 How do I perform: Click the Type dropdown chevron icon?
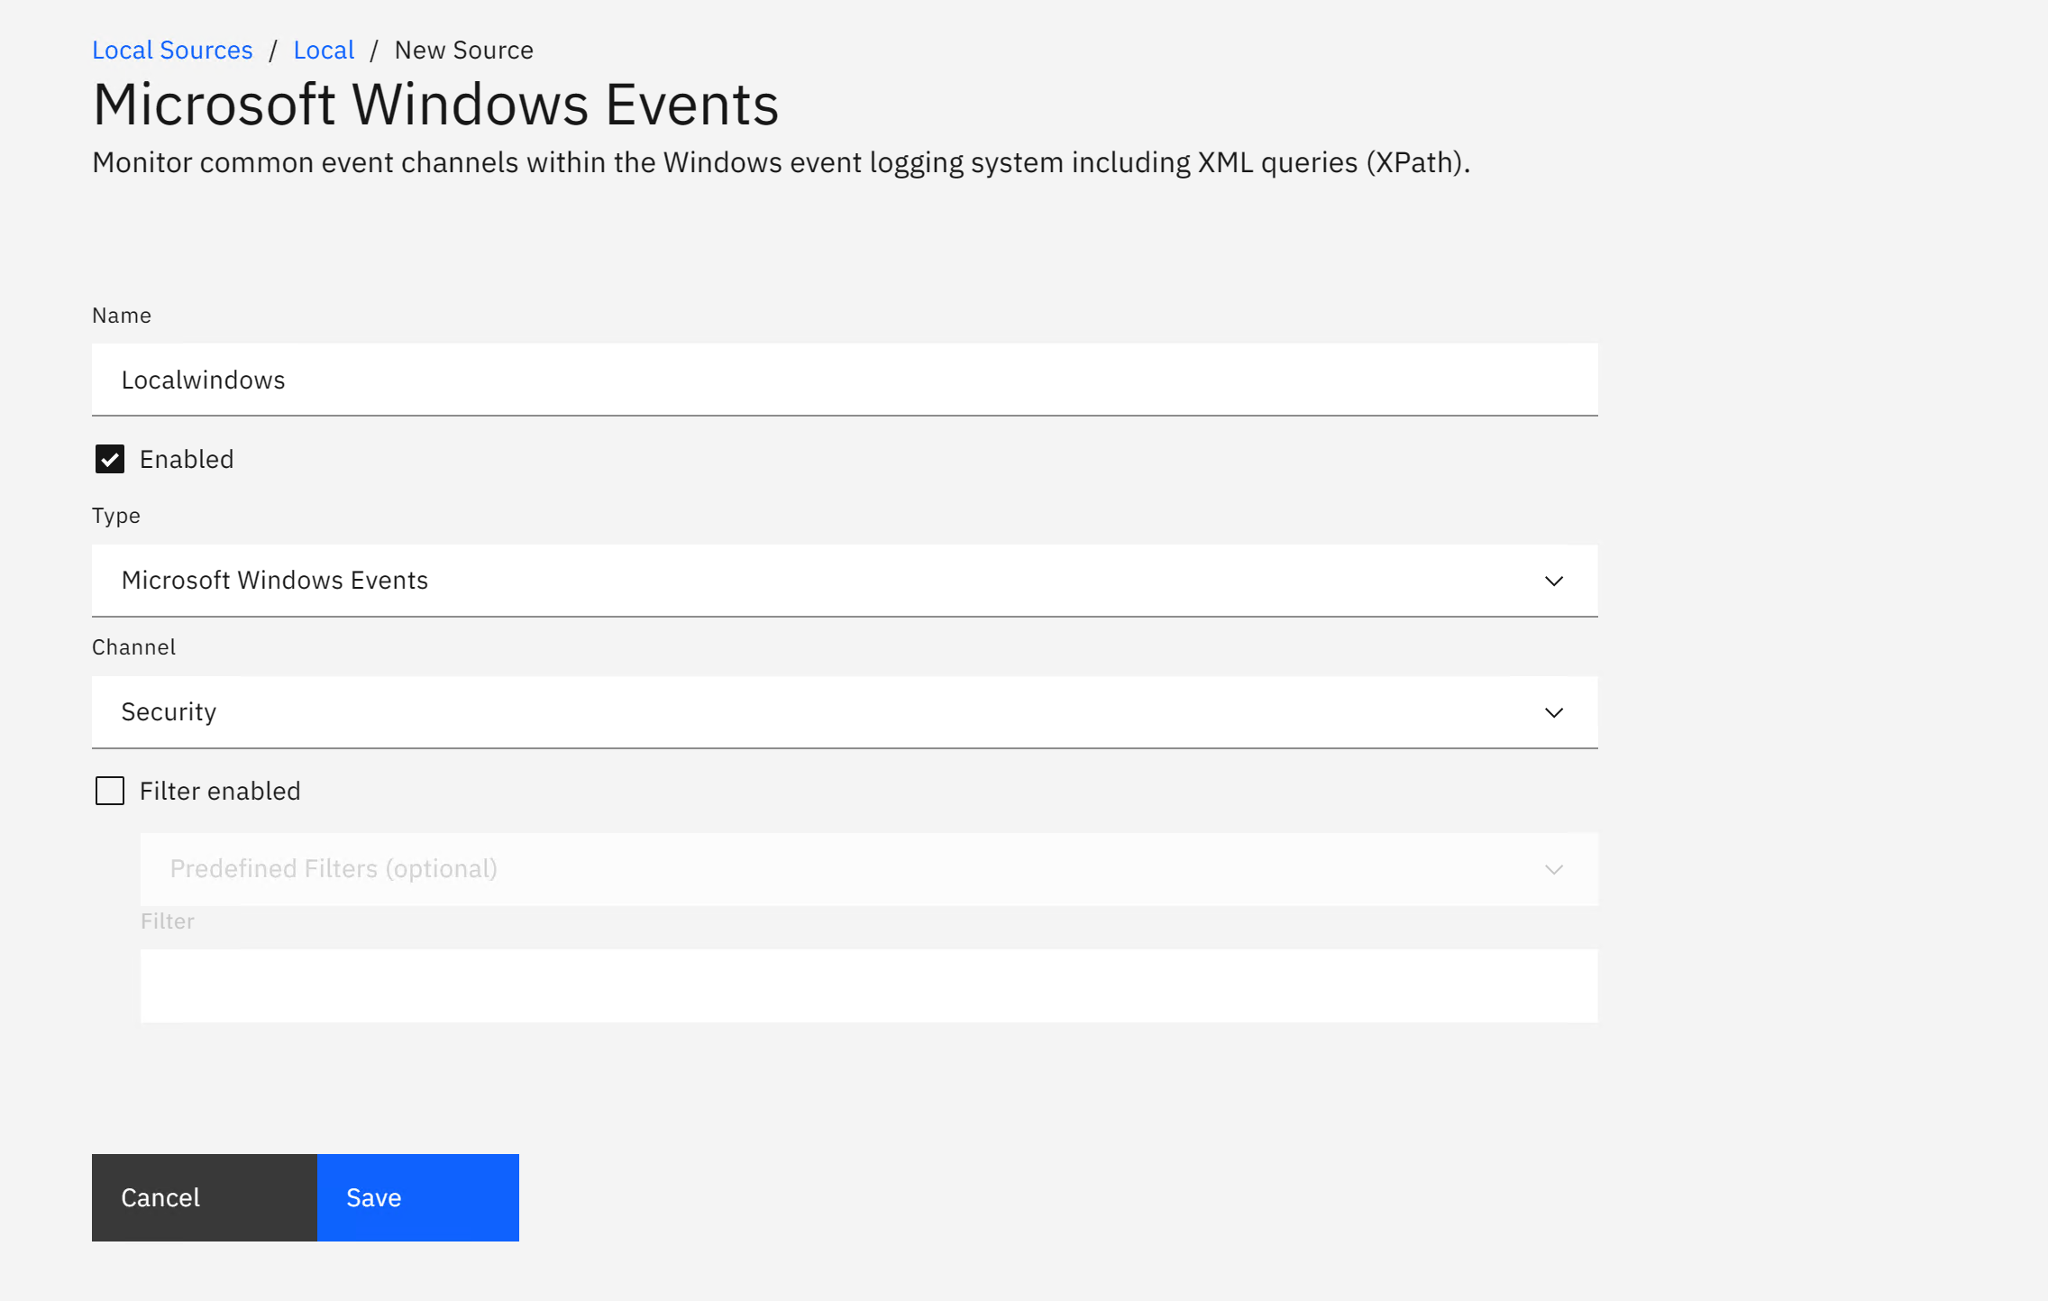point(1553,582)
